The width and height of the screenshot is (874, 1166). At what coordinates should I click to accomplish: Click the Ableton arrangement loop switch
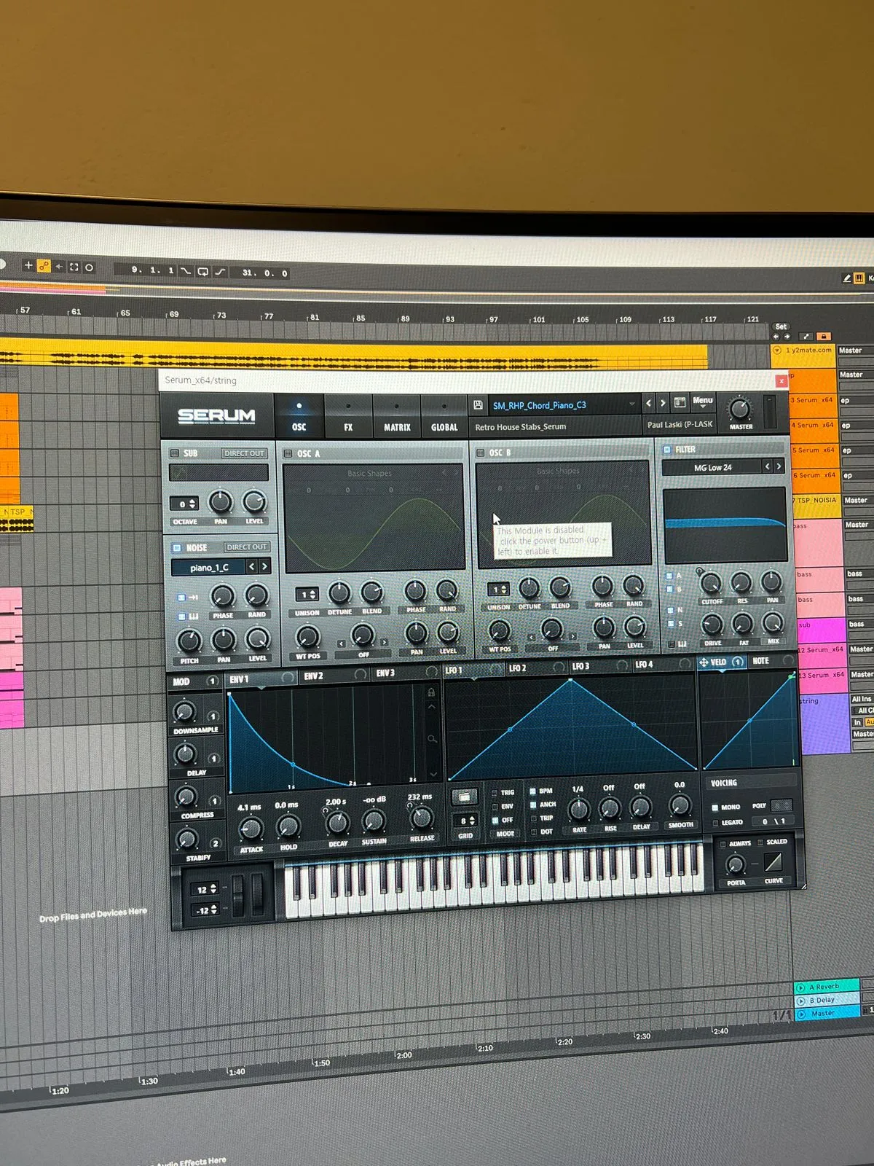tap(202, 271)
